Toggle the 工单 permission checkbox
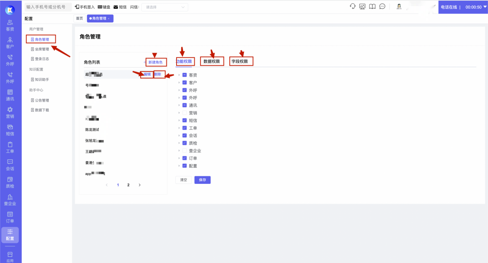Image resolution: width=488 pixels, height=263 pixels. click(x=185, y=128)
